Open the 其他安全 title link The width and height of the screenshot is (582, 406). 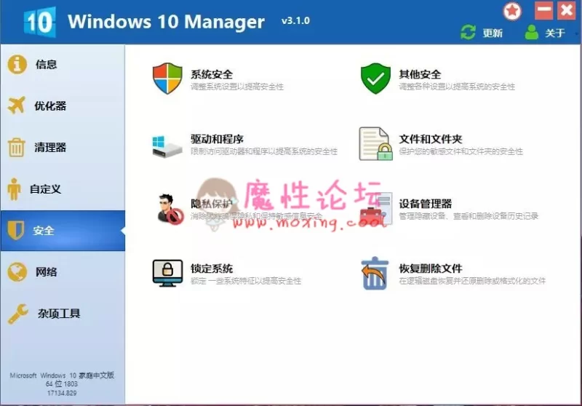point(420,74)
